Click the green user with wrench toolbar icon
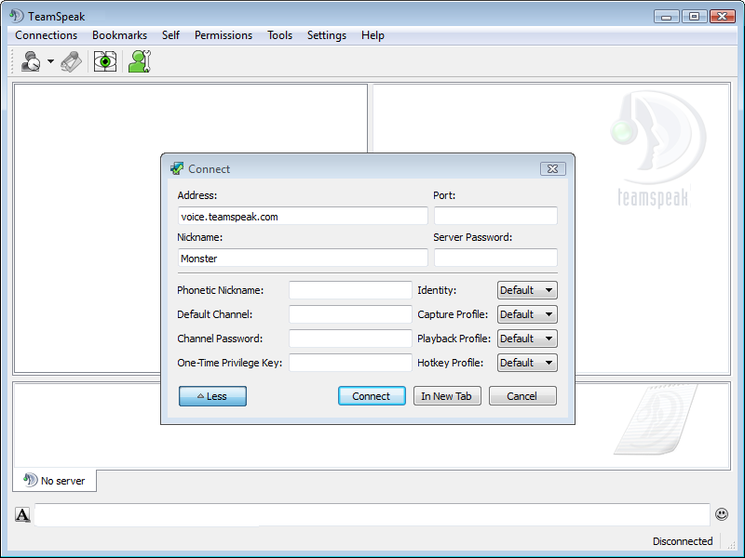This screenshot has height=558, width=745. coord(140,61)
